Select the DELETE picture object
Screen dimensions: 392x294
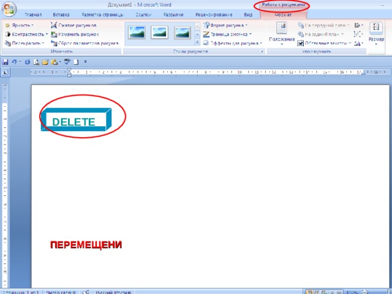click(x=76, y=119)
